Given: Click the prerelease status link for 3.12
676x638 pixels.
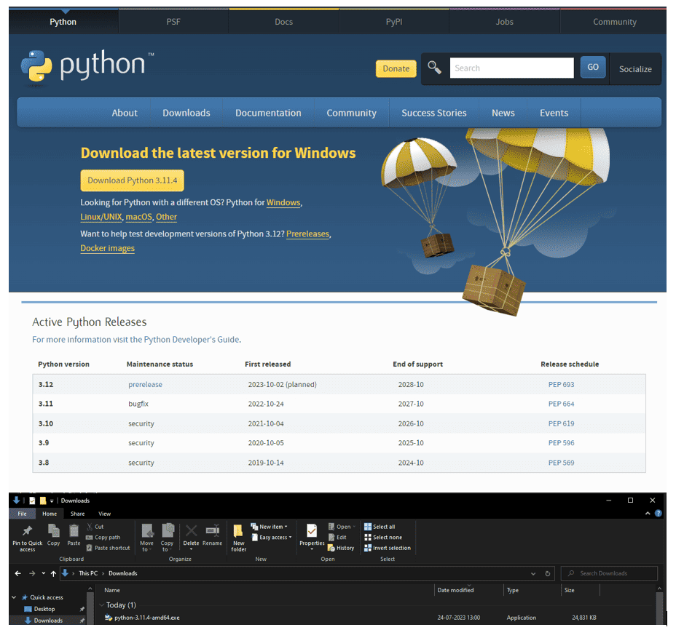Looking at the screenshot, I should click(145, 384).
